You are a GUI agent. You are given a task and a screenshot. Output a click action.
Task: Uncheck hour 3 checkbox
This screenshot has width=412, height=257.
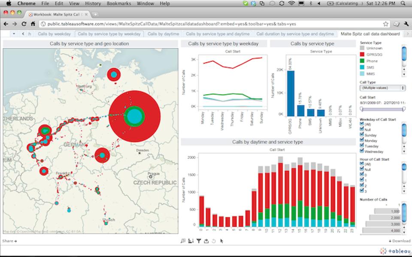362,190
